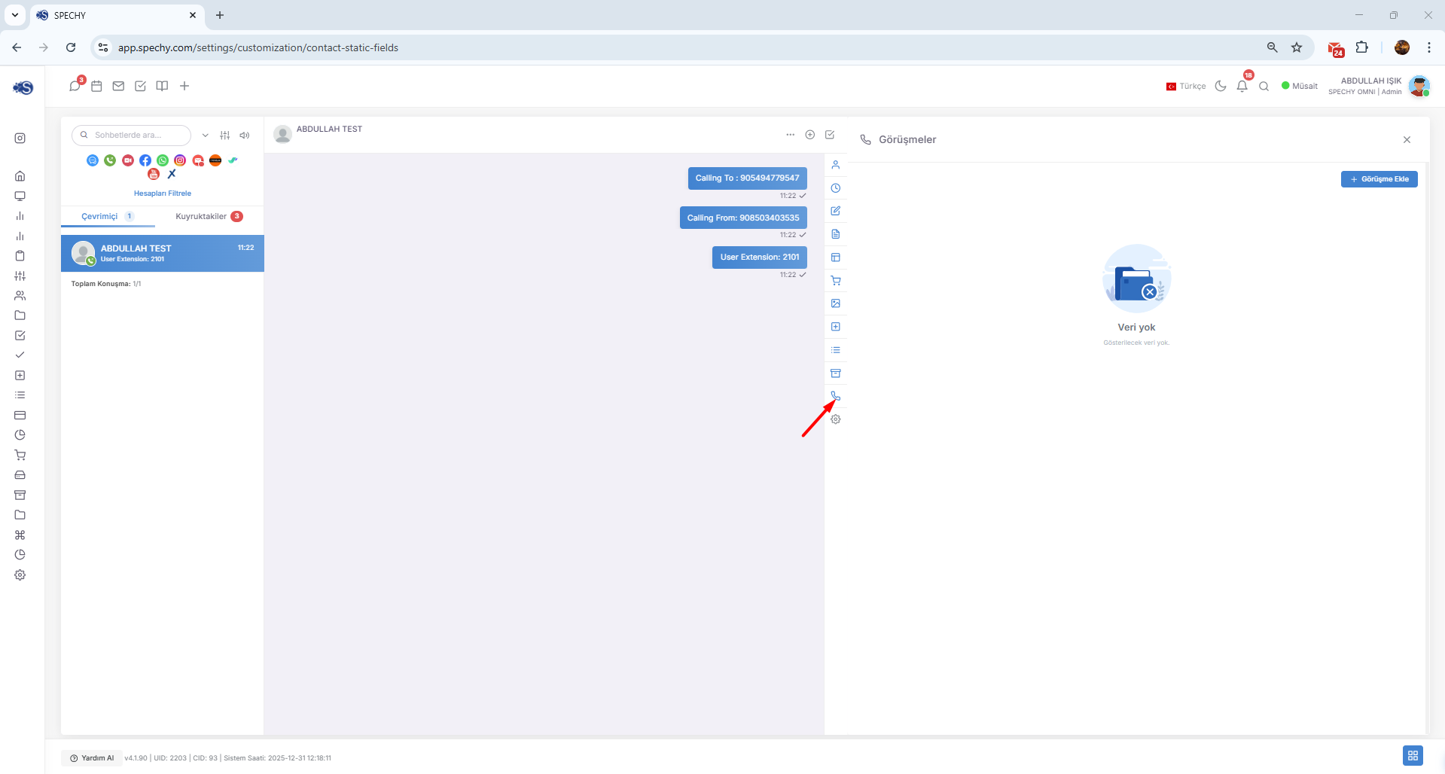1445x774 pixels.
Task: Click Calling To: 905494779547 message
Action: (x=747, y=178)
